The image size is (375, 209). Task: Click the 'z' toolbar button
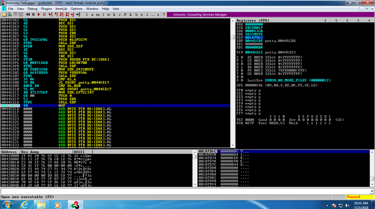[x=142, y=15]
